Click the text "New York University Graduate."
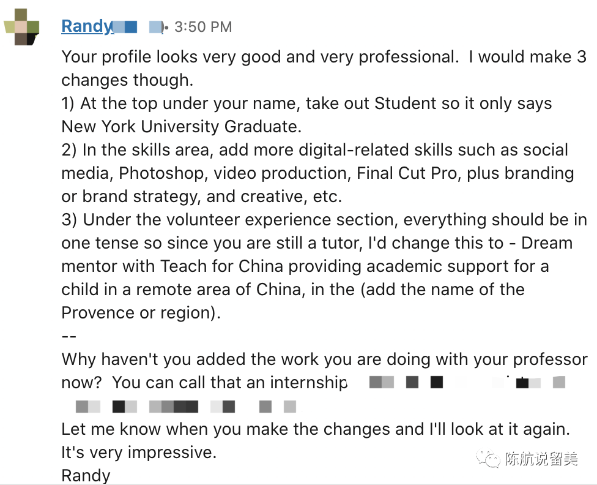597x485 pixels. click(182, 127)
